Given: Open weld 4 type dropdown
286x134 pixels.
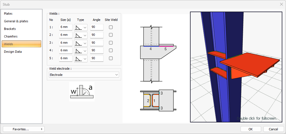Looking at the screenshot, I should tap(81, 50).
